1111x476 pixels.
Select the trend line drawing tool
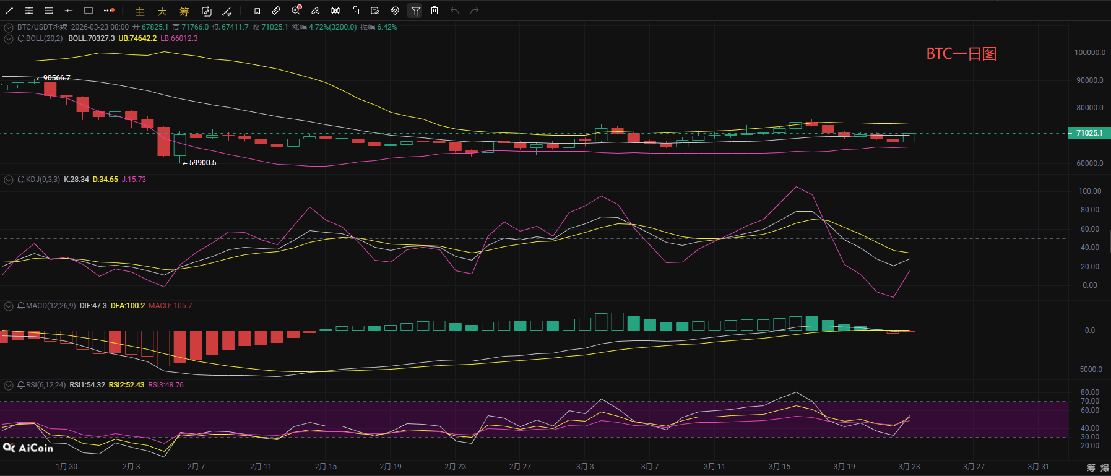[x=9, y=11]
